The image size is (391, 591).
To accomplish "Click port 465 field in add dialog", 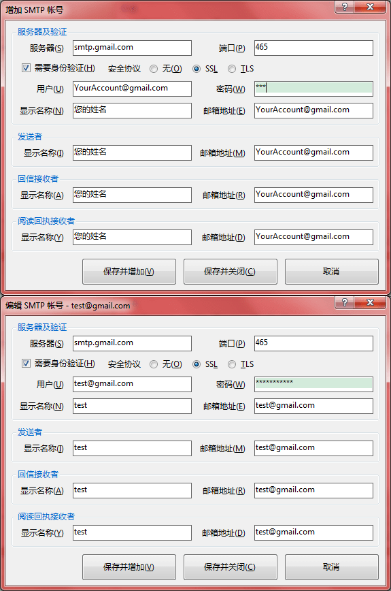I will click(x=313, y=48).
